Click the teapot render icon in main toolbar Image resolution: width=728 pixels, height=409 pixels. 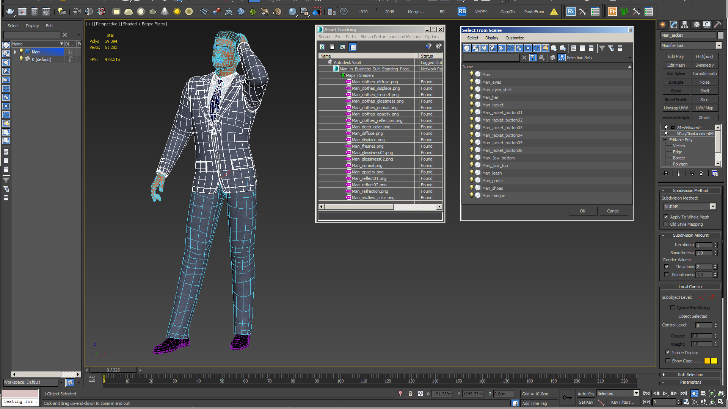point(10,12)
